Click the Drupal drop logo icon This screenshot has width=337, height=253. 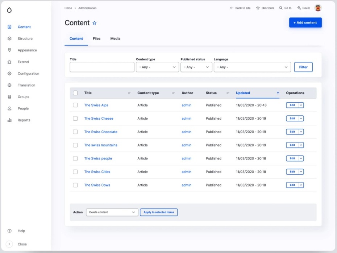[9, 10]
